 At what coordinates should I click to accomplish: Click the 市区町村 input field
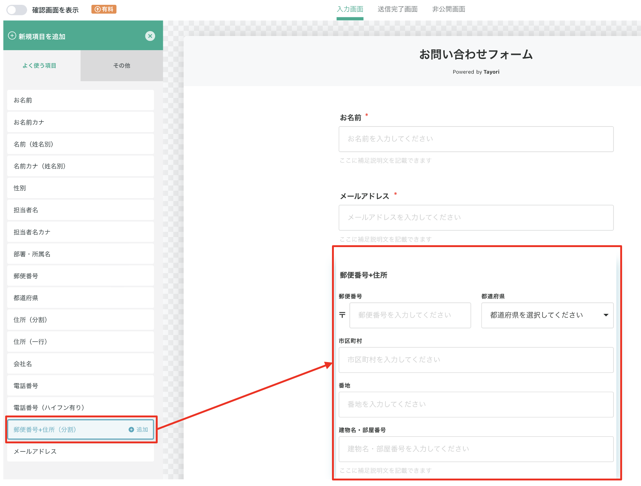tap(476, 360)
